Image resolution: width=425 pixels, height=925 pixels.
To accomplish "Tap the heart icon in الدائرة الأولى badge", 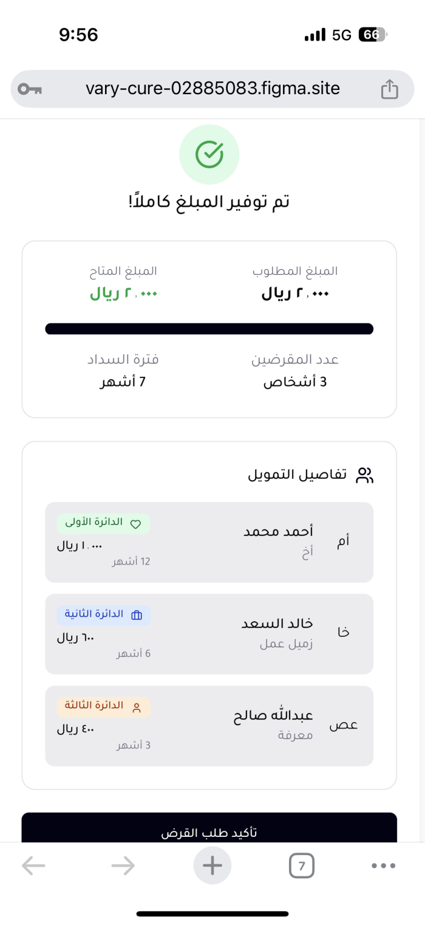I will 136,524.
